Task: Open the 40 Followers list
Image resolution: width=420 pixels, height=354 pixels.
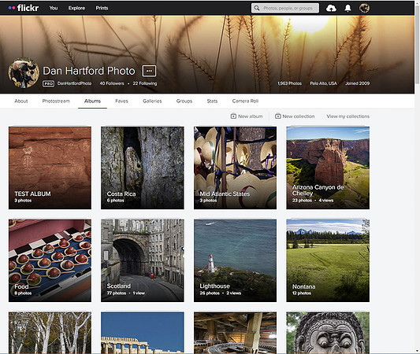Action: tap(112, 83)
